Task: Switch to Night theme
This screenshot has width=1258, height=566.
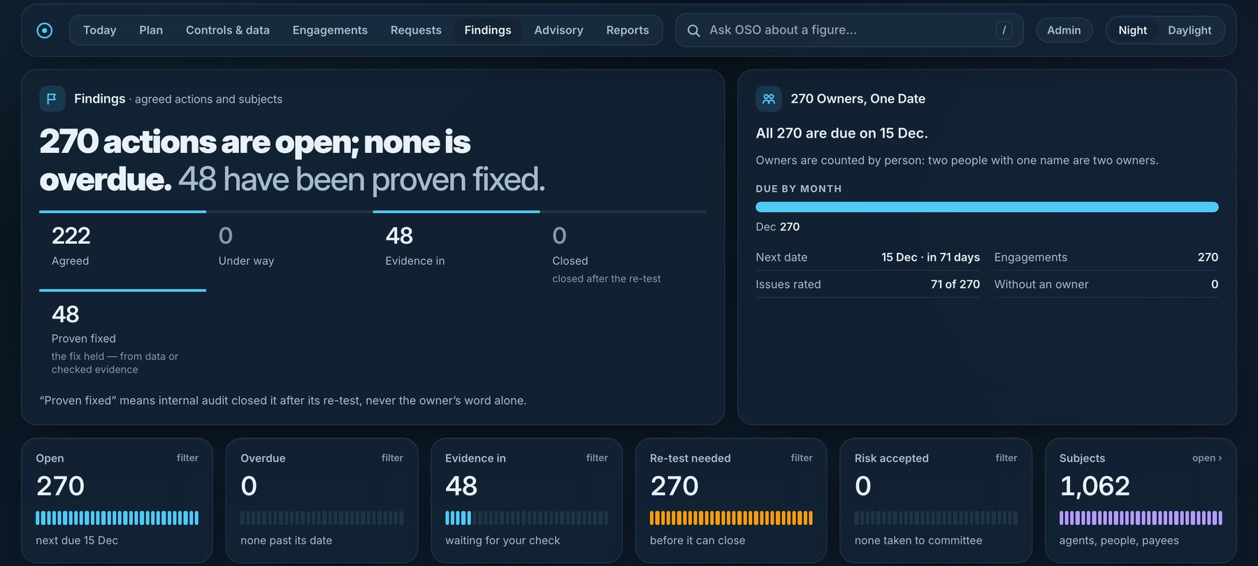Action: click(x=1132, y=30)
